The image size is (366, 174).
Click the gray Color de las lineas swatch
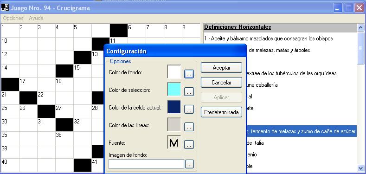(x=174, y=124)
